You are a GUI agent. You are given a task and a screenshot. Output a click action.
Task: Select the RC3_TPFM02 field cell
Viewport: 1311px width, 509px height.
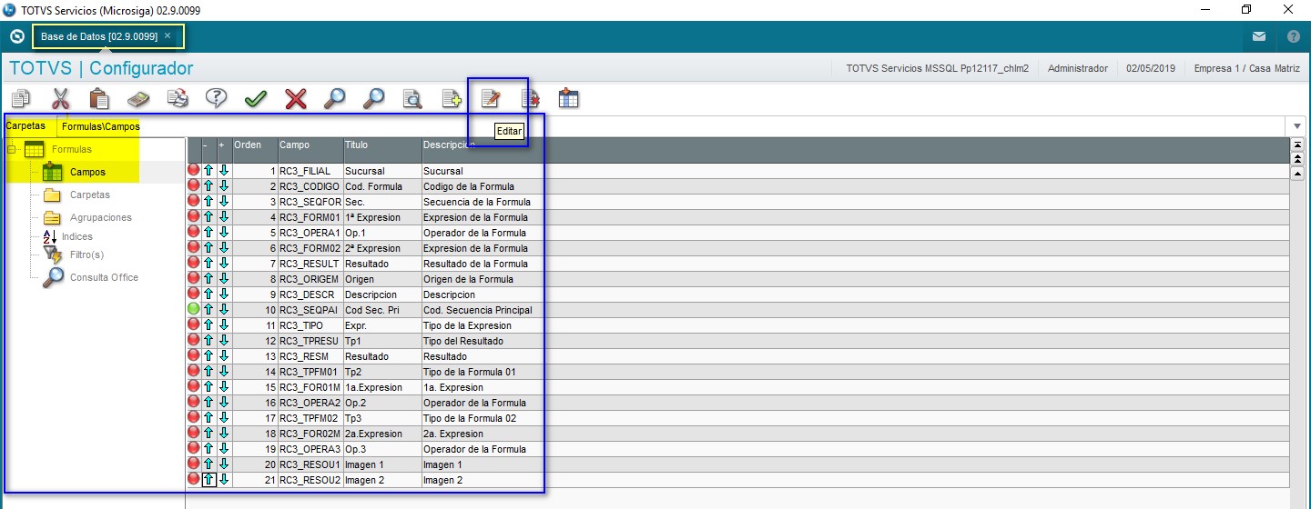pos(310,417)
